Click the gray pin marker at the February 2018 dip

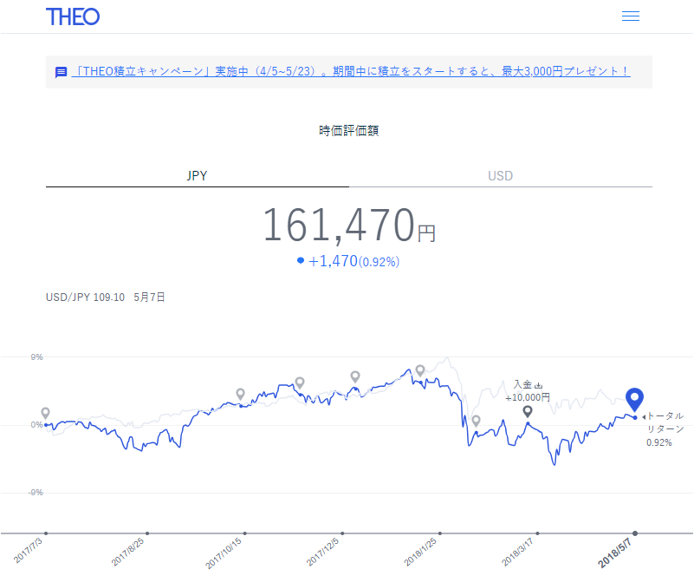(476, 421)
